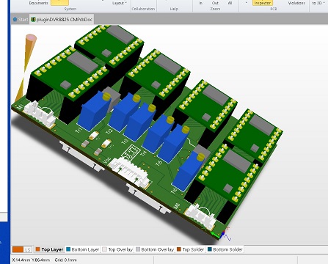The image size is (328, 264).
Task: Click the Start tab home icon
Action: (x=15, y=19)
